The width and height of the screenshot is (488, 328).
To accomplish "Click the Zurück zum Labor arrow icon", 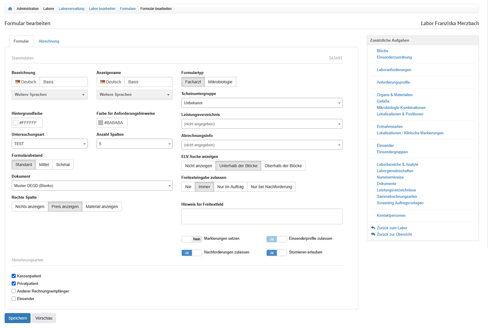I will coord(373,228).
